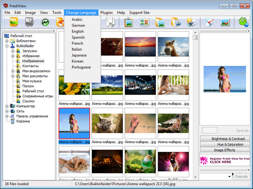
Task: Start the slideshow with the presentation screen icon
Action: point(144,22)
